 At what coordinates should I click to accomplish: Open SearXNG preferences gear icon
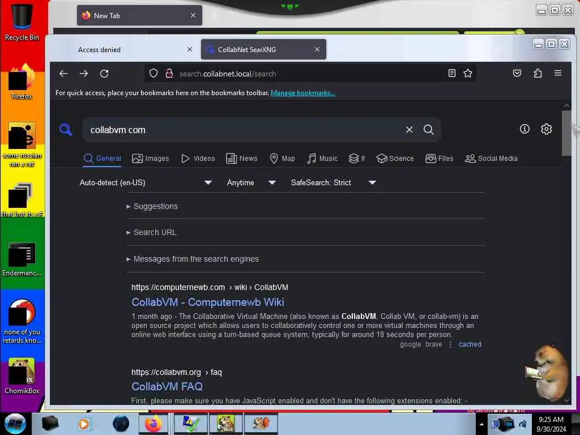pyautogui.click(x=547, y=129)
